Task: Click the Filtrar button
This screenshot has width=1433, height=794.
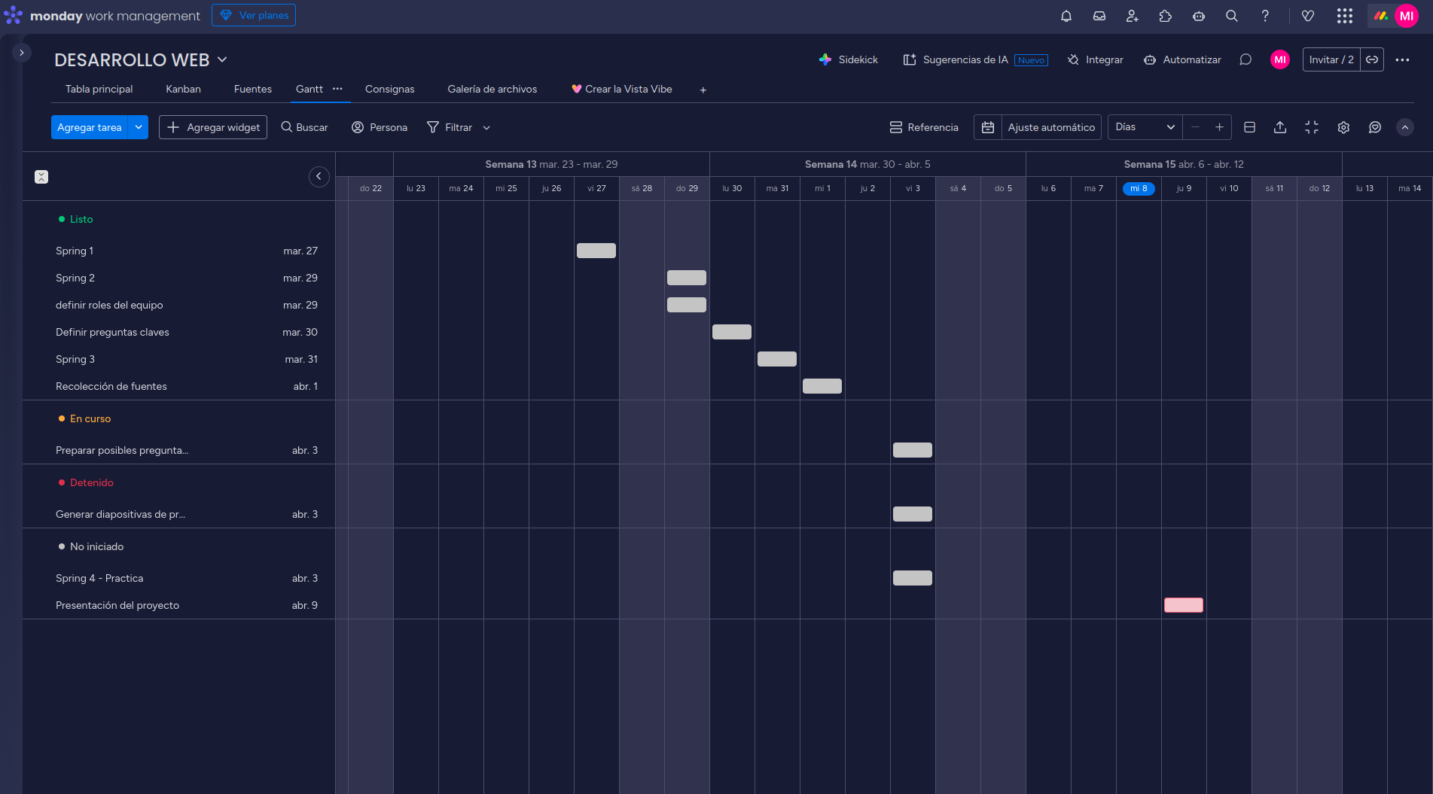Action: 450,127
